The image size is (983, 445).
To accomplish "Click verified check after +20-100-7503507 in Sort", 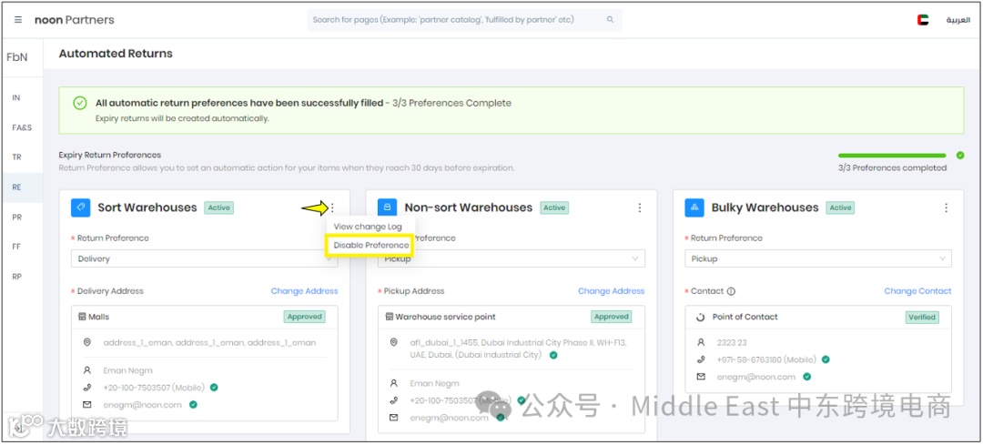I will coord(214,388).
